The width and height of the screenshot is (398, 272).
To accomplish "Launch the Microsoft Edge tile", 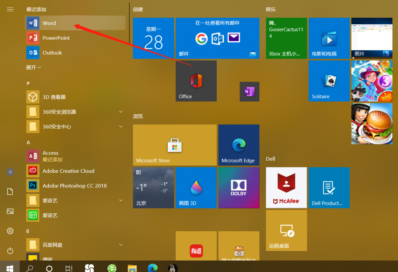I will point(239,145).
